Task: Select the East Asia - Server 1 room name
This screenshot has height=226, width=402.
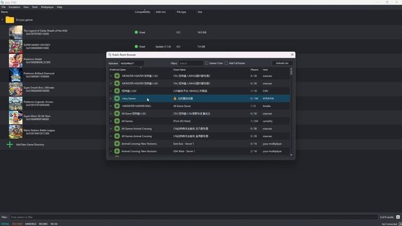Action: click(183, 144)
